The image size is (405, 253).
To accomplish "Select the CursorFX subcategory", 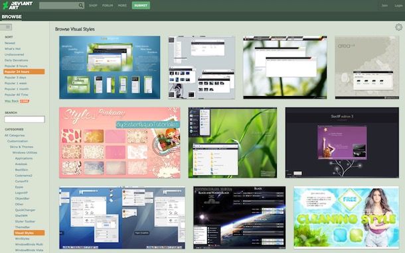I will pyautogui.click(x=21, y=181).
